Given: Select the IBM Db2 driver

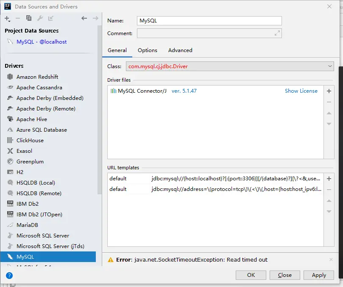Looking at the screenshot, I should [48, 204].
